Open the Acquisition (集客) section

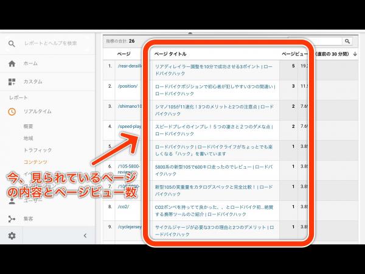pyautogui.click(x=28, y=219)
